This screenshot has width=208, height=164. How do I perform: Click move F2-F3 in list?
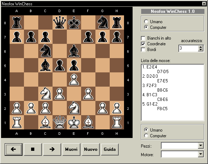(x=152, y=86)
